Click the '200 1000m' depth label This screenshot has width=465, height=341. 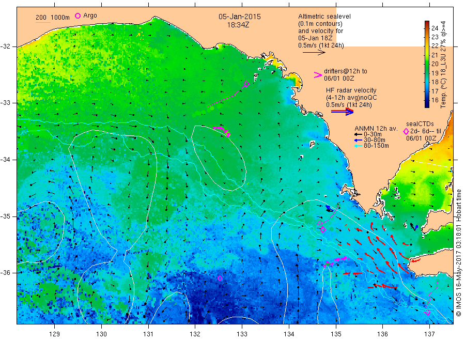coord(53,17)
